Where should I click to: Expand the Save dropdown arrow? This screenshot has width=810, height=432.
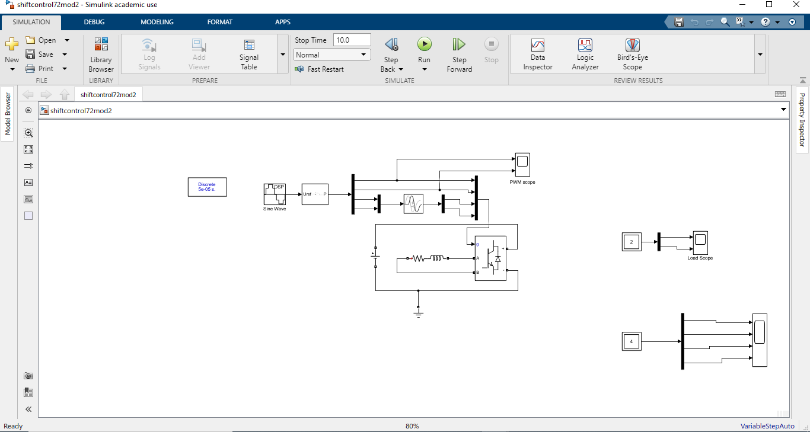pyautogui.click(x=65, y=55)
